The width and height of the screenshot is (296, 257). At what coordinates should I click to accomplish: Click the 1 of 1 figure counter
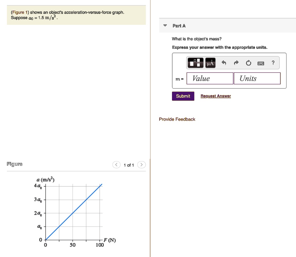129,165
